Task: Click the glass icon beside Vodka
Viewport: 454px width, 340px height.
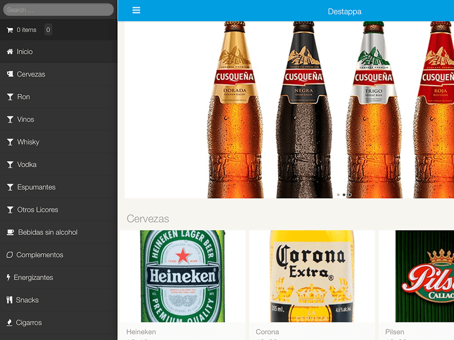Action: [x=10, y=165]
